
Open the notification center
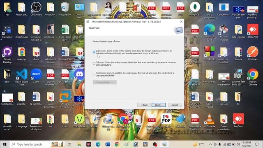click(x=257, y=144)
